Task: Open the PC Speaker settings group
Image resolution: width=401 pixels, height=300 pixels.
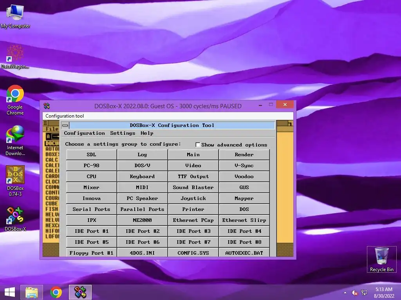Action: pyautogui.click(x=142, y=198)
